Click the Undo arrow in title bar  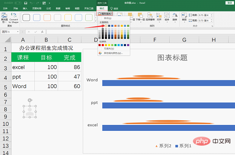point(31,3)
